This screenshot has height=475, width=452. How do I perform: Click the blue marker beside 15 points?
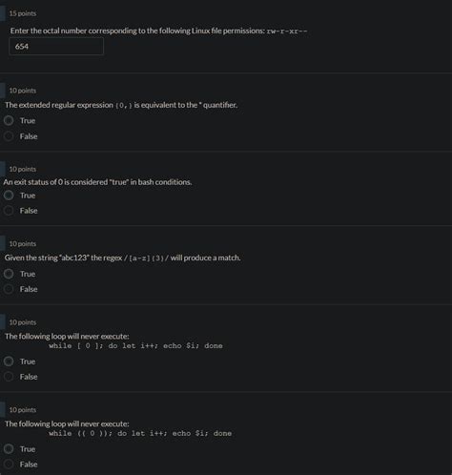[x=3, y=13]
